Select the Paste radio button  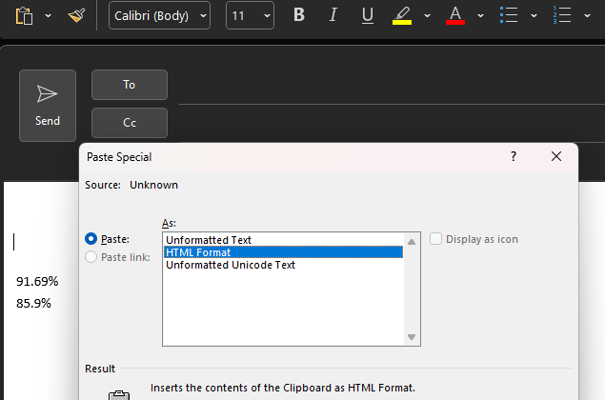point(91,239)
